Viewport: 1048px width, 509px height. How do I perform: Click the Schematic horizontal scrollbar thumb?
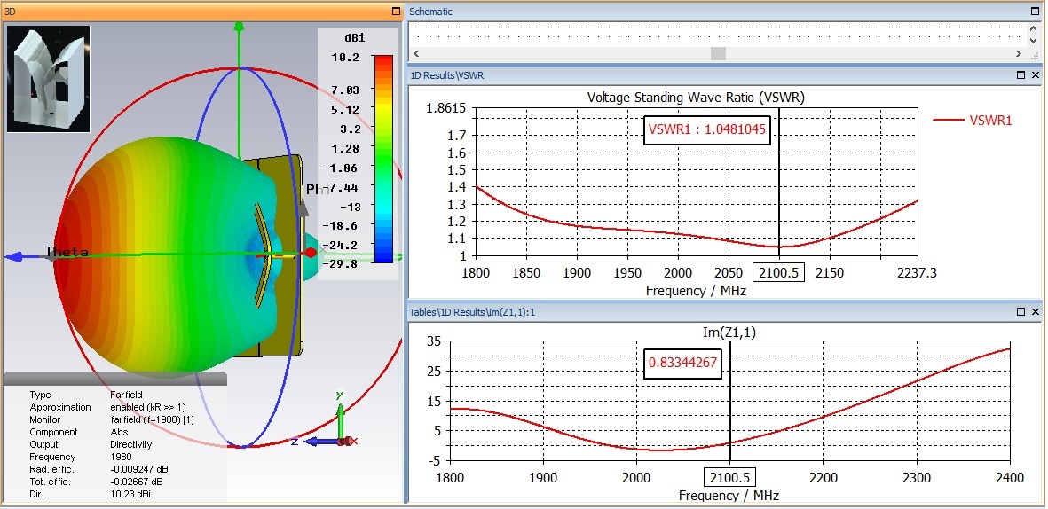tap(718, 53)
